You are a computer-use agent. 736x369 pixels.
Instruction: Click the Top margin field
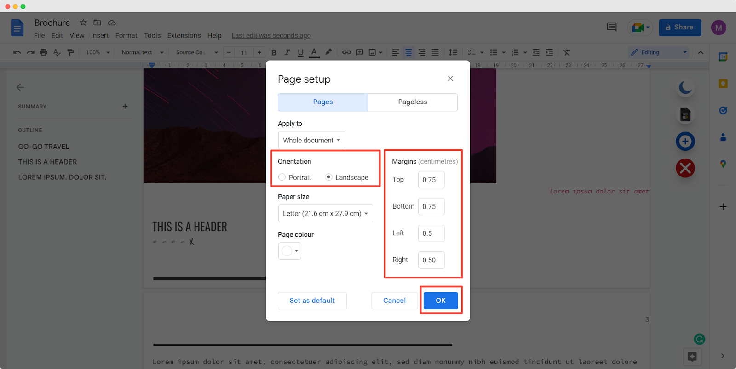point(431,180)
